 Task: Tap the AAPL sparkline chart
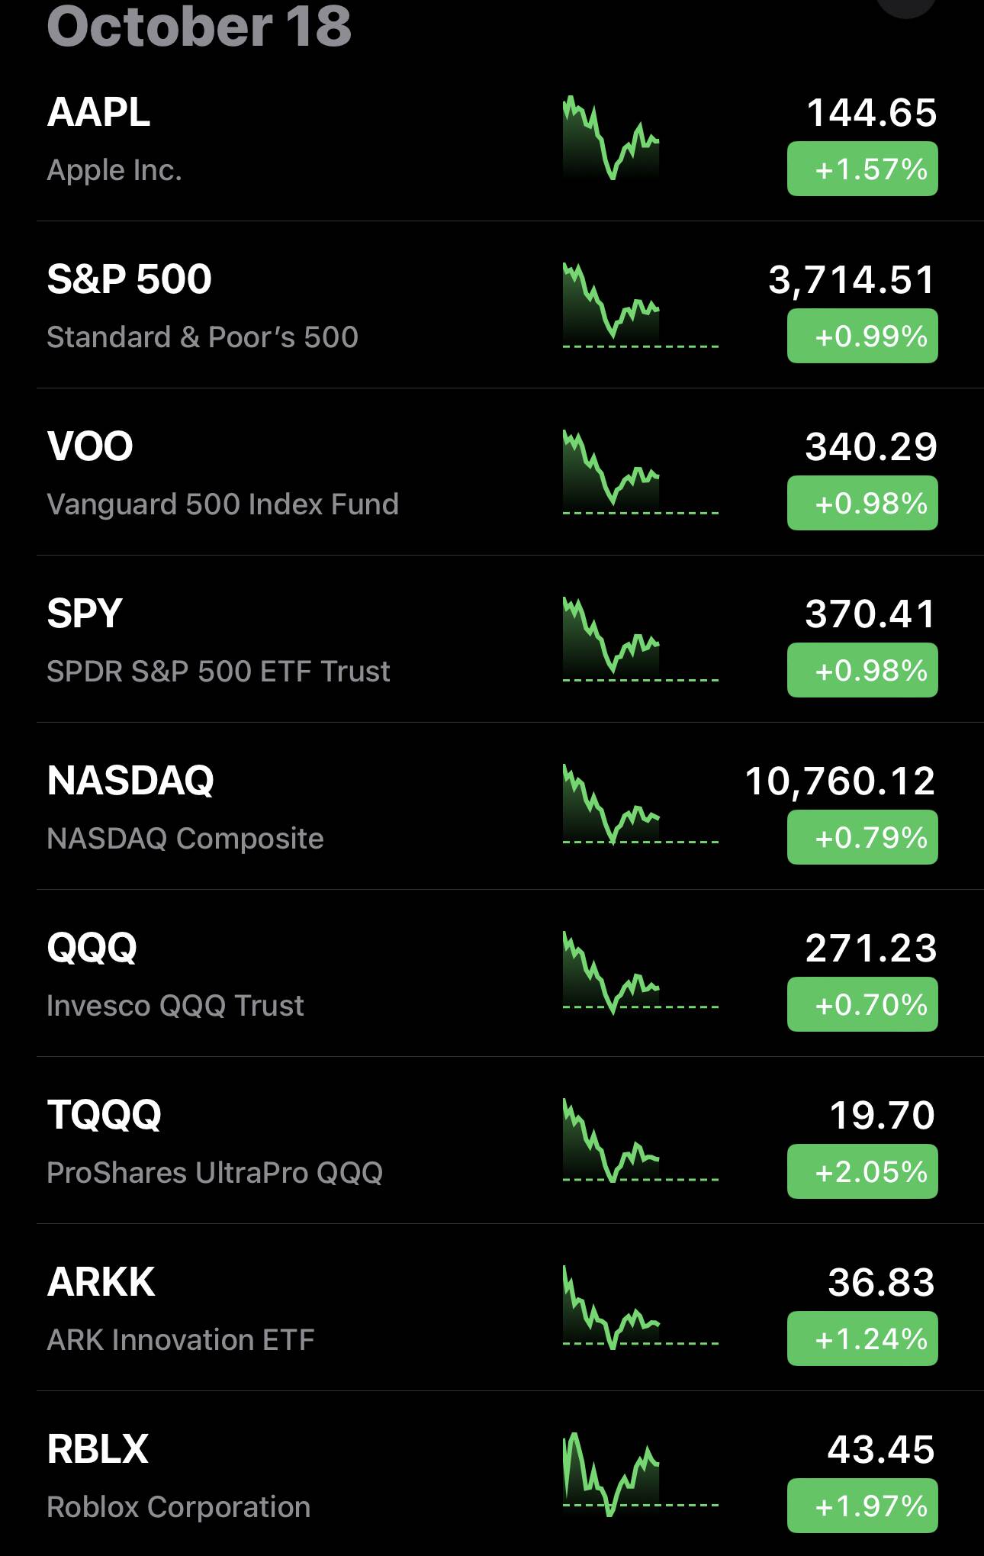coord(611,138)
